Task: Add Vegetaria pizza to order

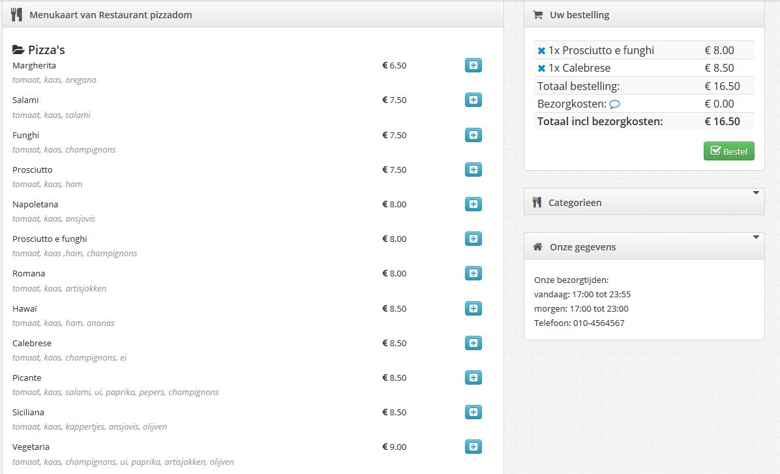Action: coord(473,447)
